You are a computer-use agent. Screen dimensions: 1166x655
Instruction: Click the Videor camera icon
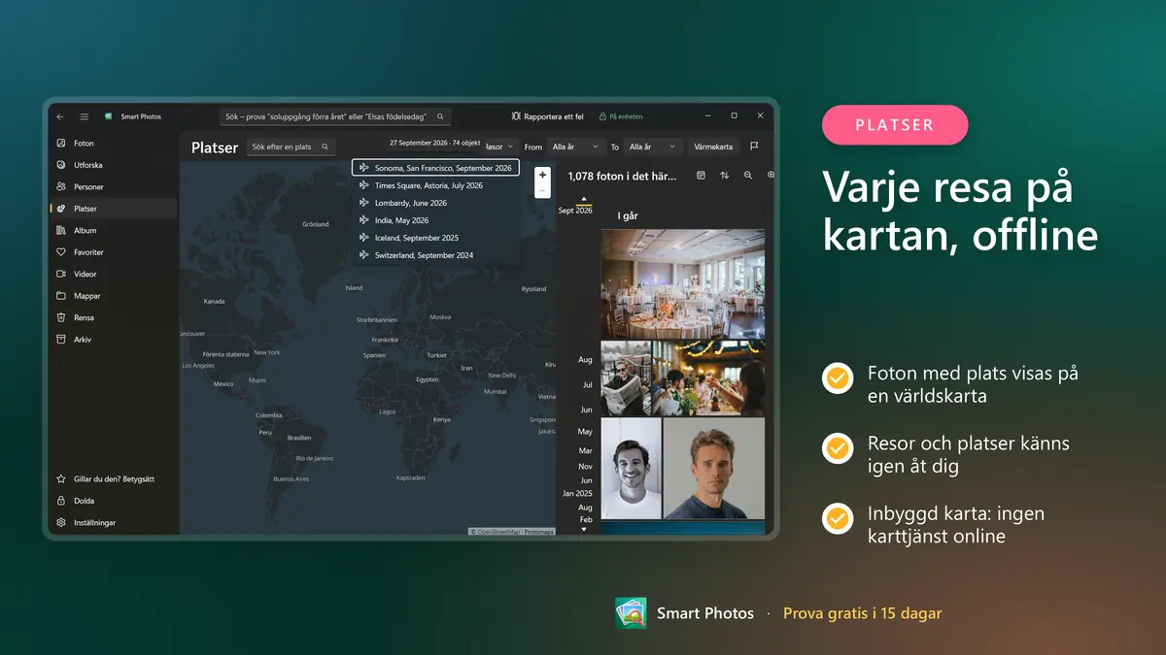[x=61, y=274]
